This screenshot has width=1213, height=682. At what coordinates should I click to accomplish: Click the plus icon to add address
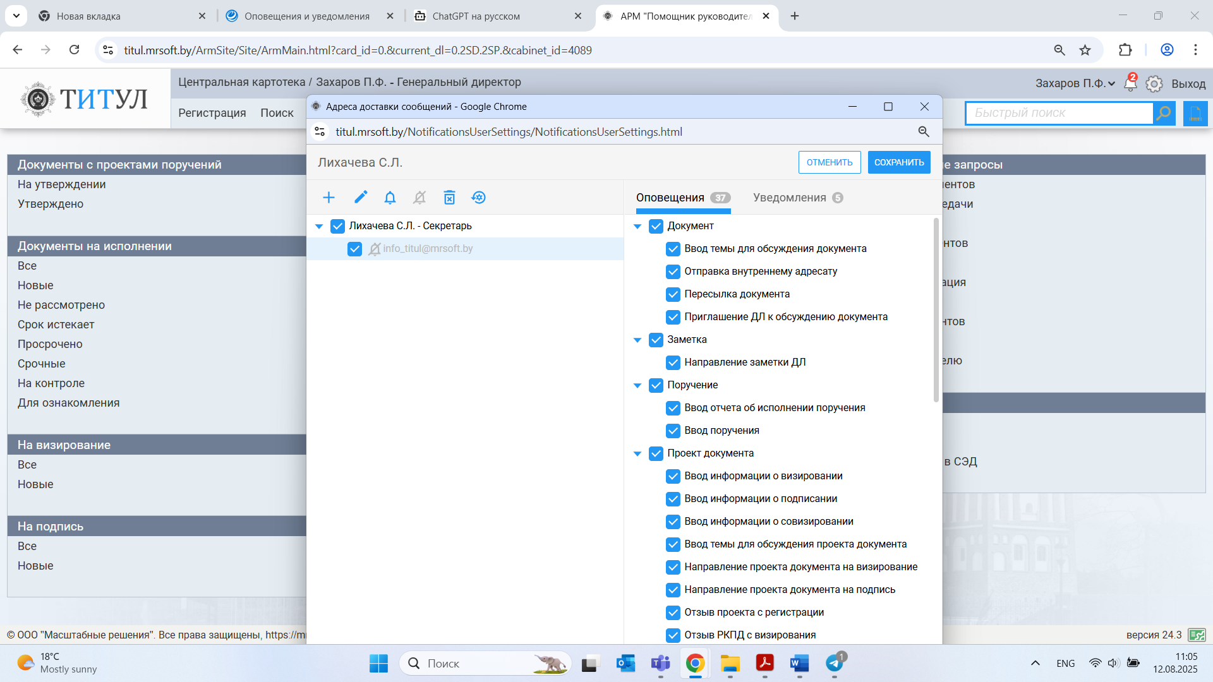coord(329,198)
